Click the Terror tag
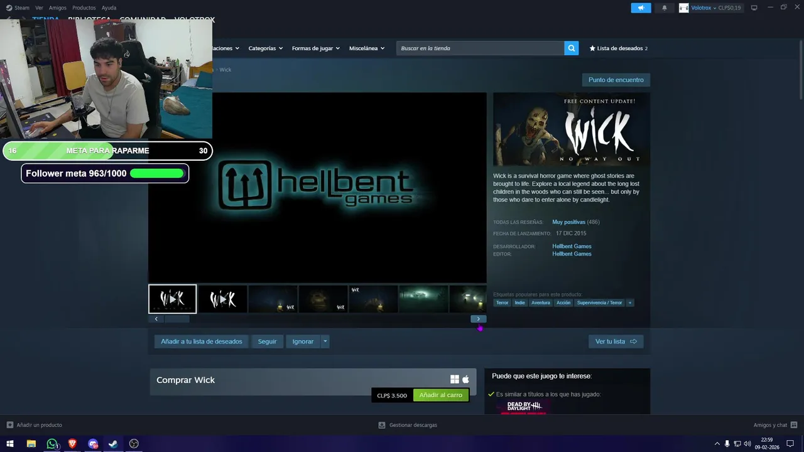804x452 pixels. (502, 303)
